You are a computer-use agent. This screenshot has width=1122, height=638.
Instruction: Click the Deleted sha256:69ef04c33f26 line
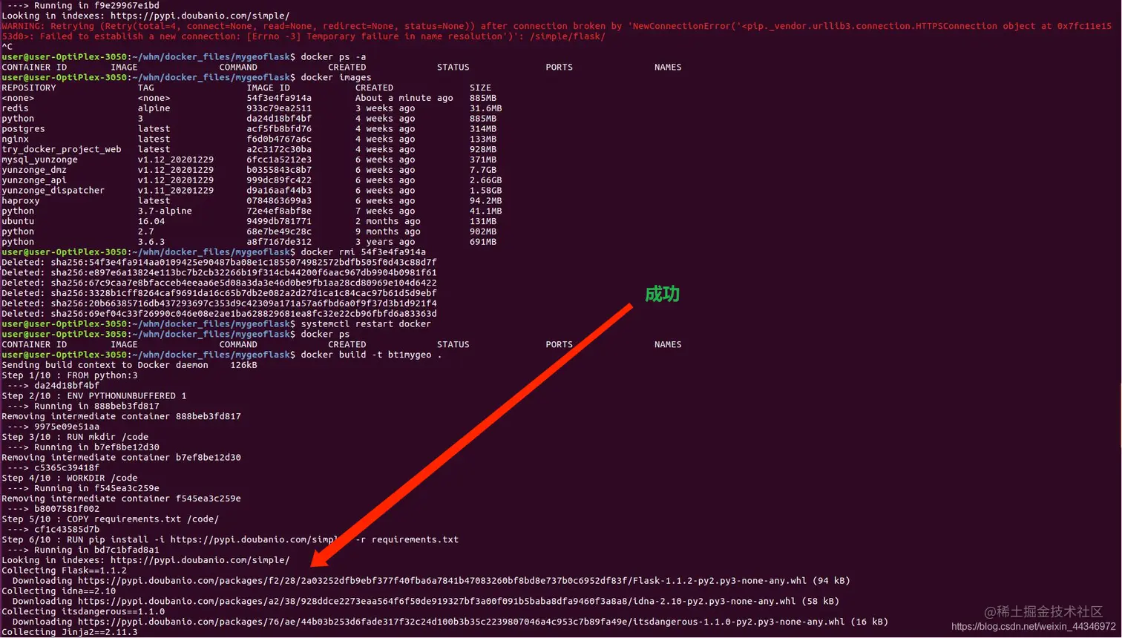click(x=219, y=315)
